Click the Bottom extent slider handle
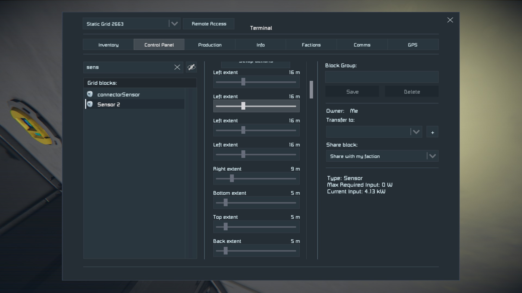Viewport: 522px width, 293px height. pos(225,203)
